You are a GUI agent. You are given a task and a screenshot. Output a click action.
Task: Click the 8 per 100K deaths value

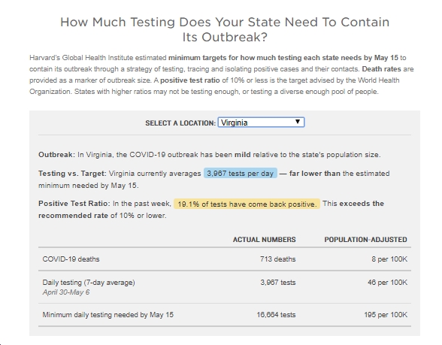tap(389, 259)
